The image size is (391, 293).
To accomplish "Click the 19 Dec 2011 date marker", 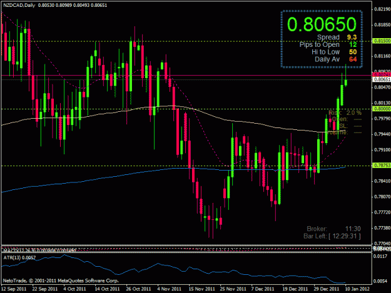I will [x=295, y=289].
